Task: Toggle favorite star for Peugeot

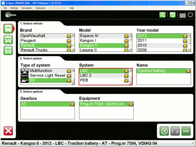Action: tap(69, 41)
